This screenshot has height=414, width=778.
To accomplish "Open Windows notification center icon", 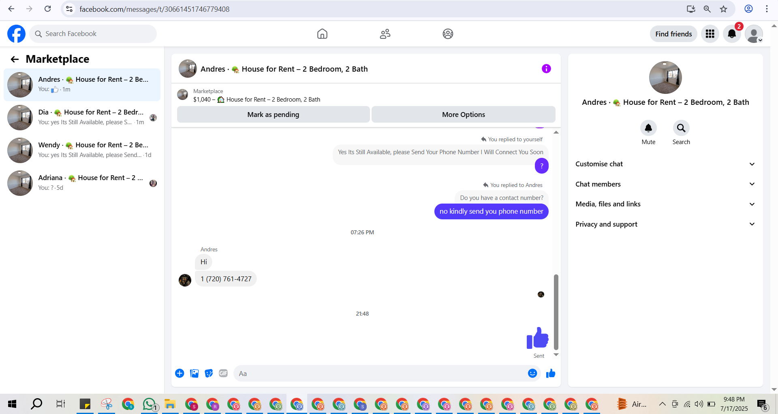I will tap(762, 404).
